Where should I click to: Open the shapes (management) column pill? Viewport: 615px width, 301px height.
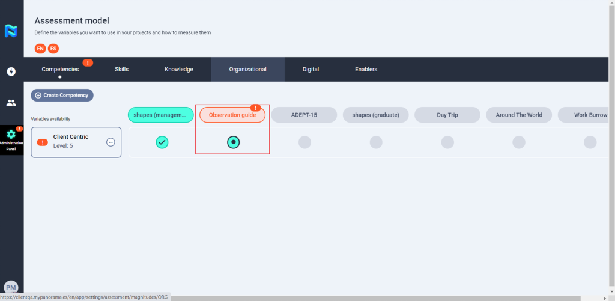(160, 115)
